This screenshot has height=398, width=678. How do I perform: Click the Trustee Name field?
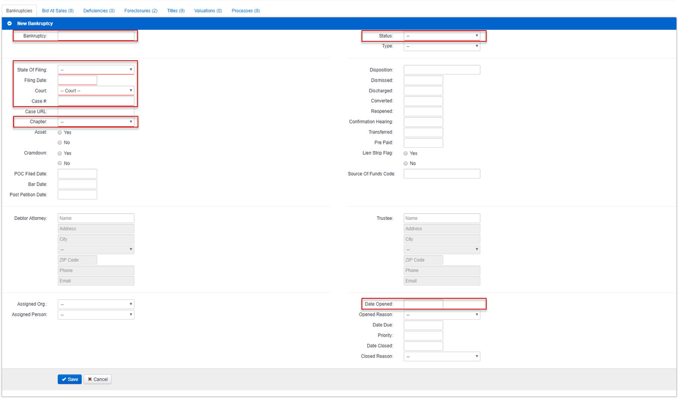(442, 218)
